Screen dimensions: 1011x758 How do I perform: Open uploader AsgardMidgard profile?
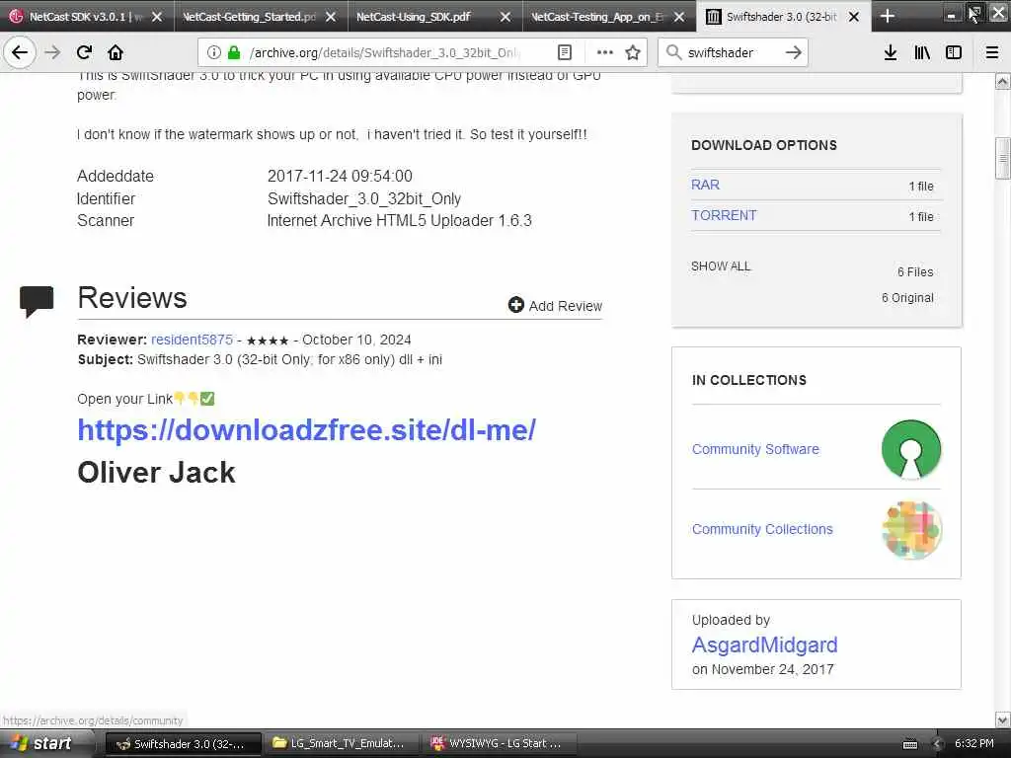[x=764, y=644]
